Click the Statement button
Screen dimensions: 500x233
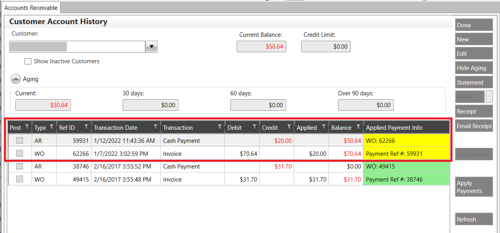pyautogui.click(x=473, y=82)
